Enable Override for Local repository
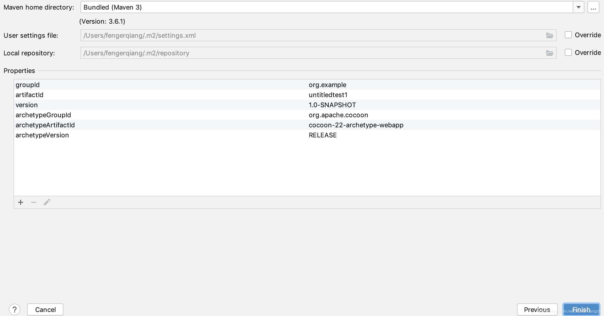 pyautogui.click(x=568, y=53)
